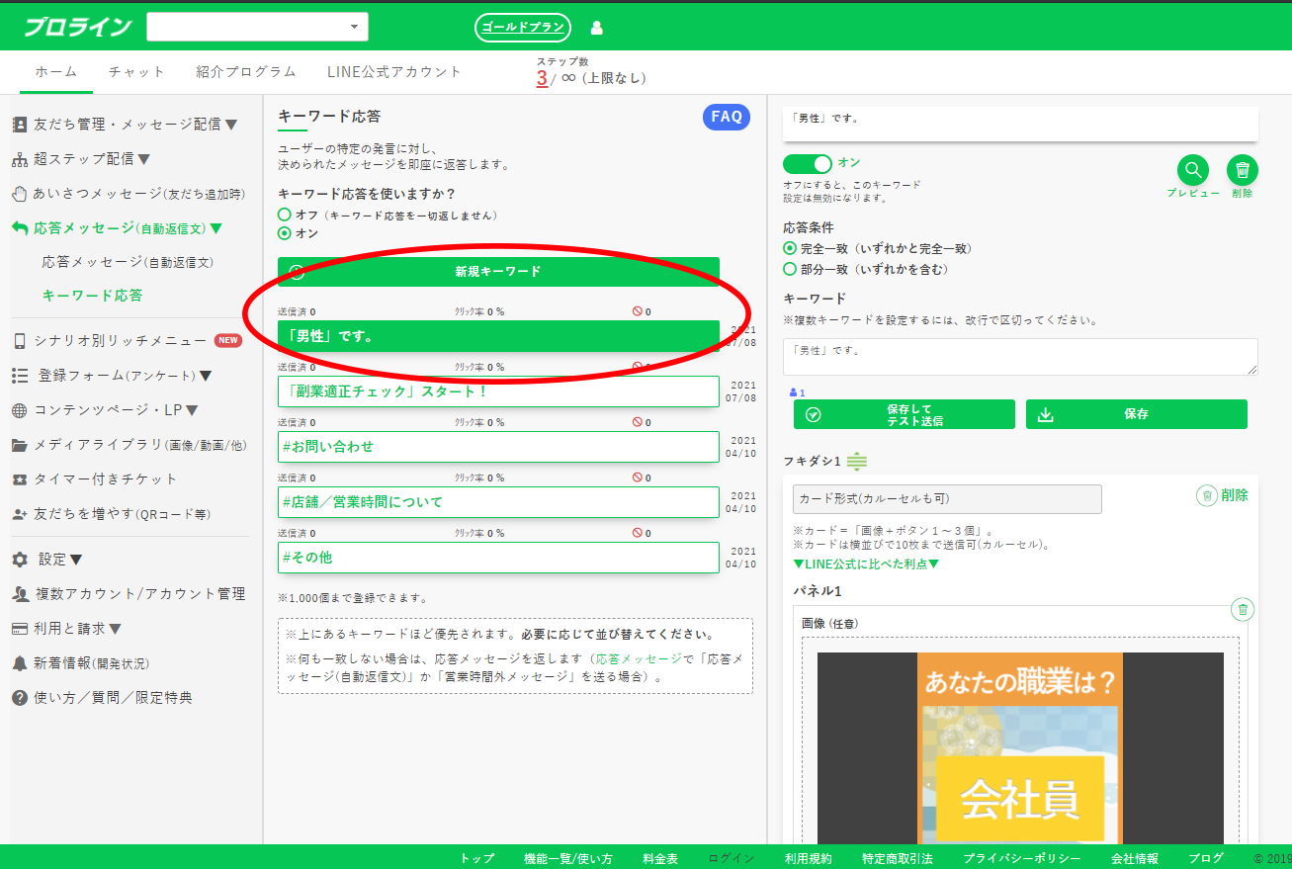The image size is (1292, 869).
Task: Select keyword row #その他
Action: pos(498,558)
